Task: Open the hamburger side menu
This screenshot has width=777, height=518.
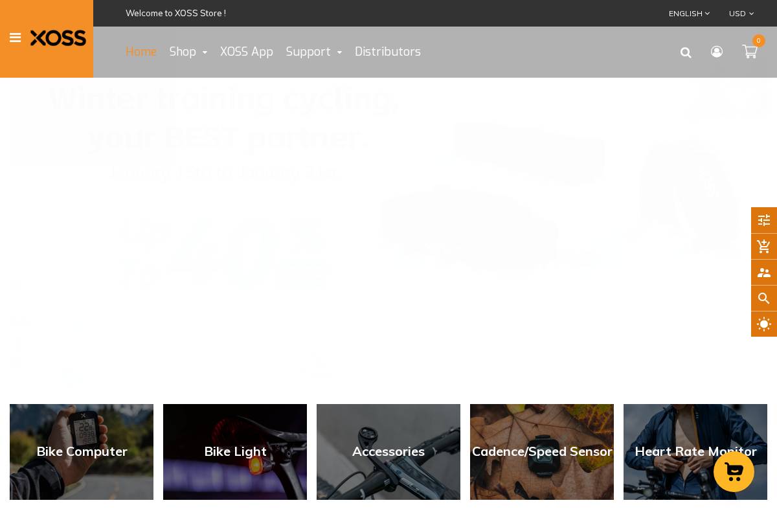Action: click(16, 38)
